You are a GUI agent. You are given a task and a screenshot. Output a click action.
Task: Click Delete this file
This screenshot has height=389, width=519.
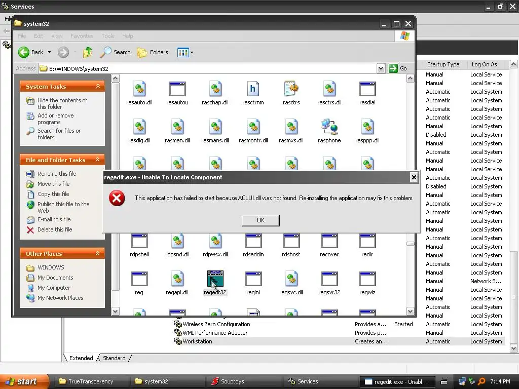[55, 229]
